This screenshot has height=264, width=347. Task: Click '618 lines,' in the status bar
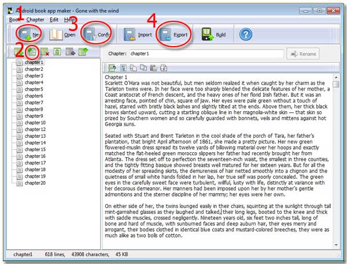pyautogui.click(x=55, y=254)
